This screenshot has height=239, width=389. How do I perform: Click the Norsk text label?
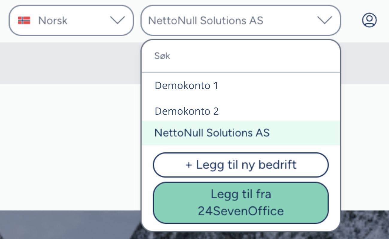click(x=53, y=21)
